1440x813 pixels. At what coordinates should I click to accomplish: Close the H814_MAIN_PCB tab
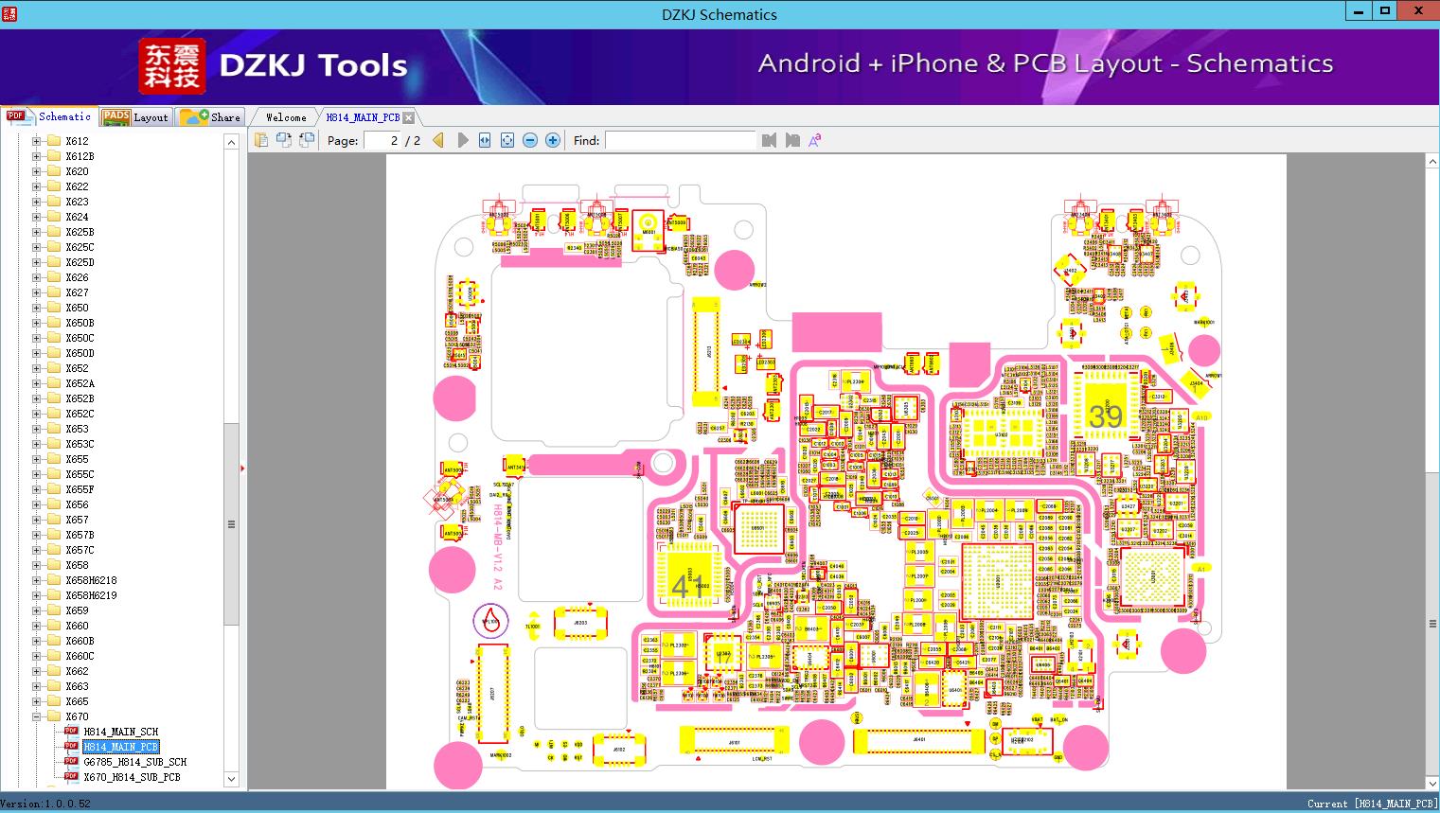tap(408, 117)
